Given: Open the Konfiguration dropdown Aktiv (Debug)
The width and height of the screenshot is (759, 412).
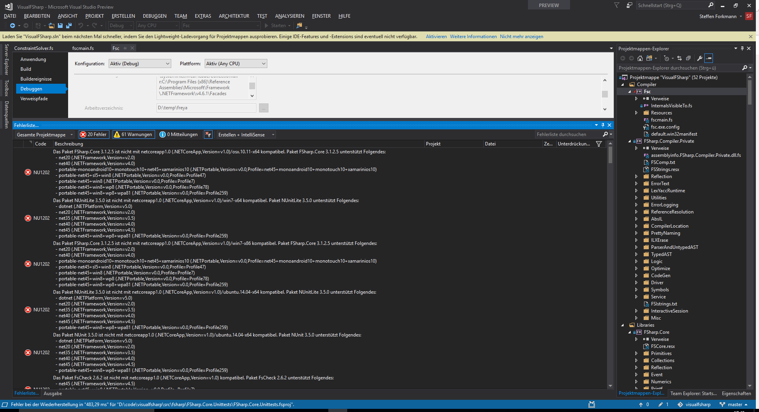Looking at the screenshot, I should pyautogui.click(x=140, y=63).
